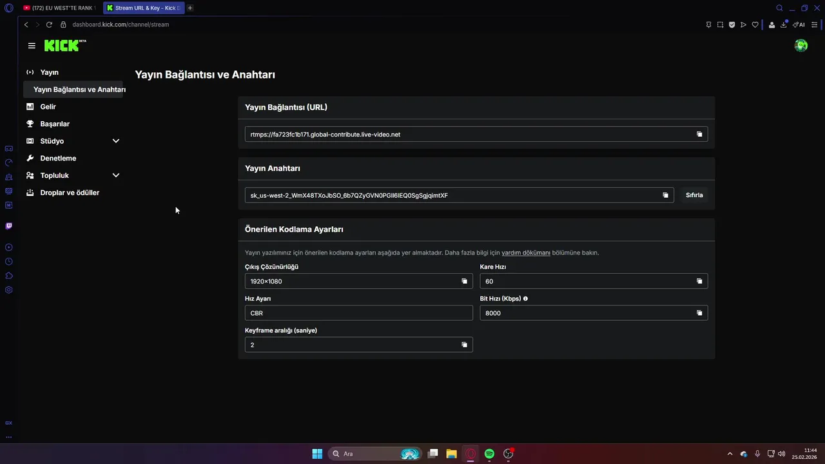Open browser account profile icon
This screenshot has width=825, height=464.
point(772,24)
